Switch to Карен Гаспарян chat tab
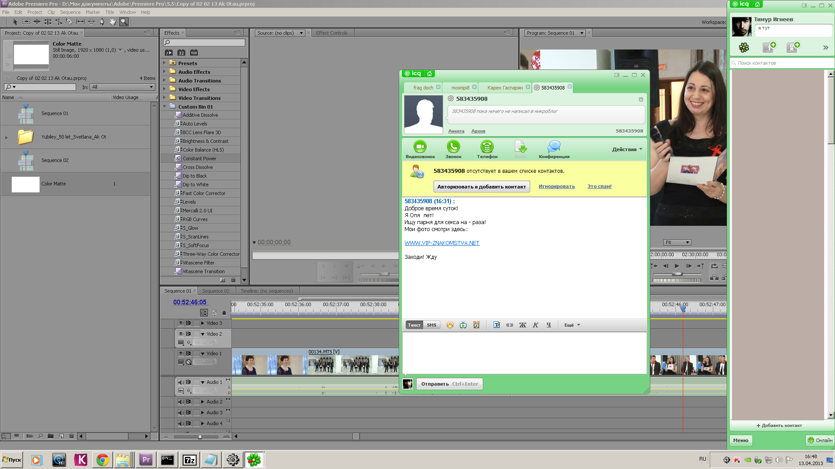The image size is (835, 469). [x=505, y=88]
